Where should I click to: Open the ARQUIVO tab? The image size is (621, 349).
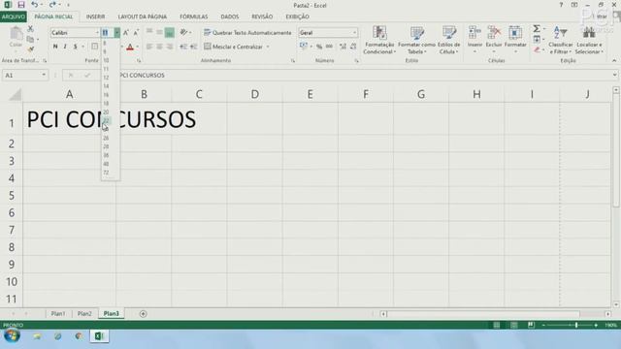pyautogui.click(x=14, y=16)
